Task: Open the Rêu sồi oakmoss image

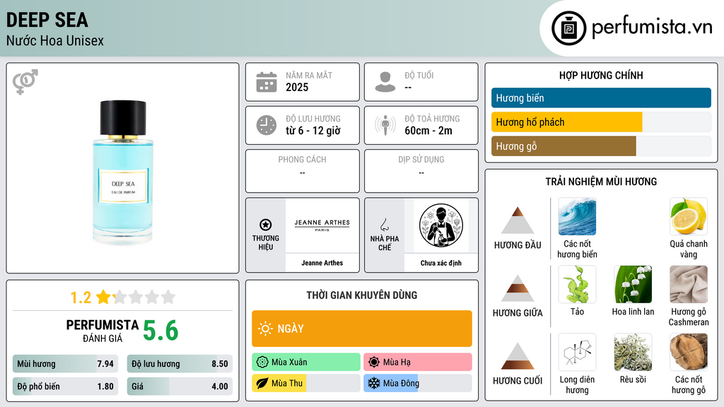Action: [x=633, y=353]
